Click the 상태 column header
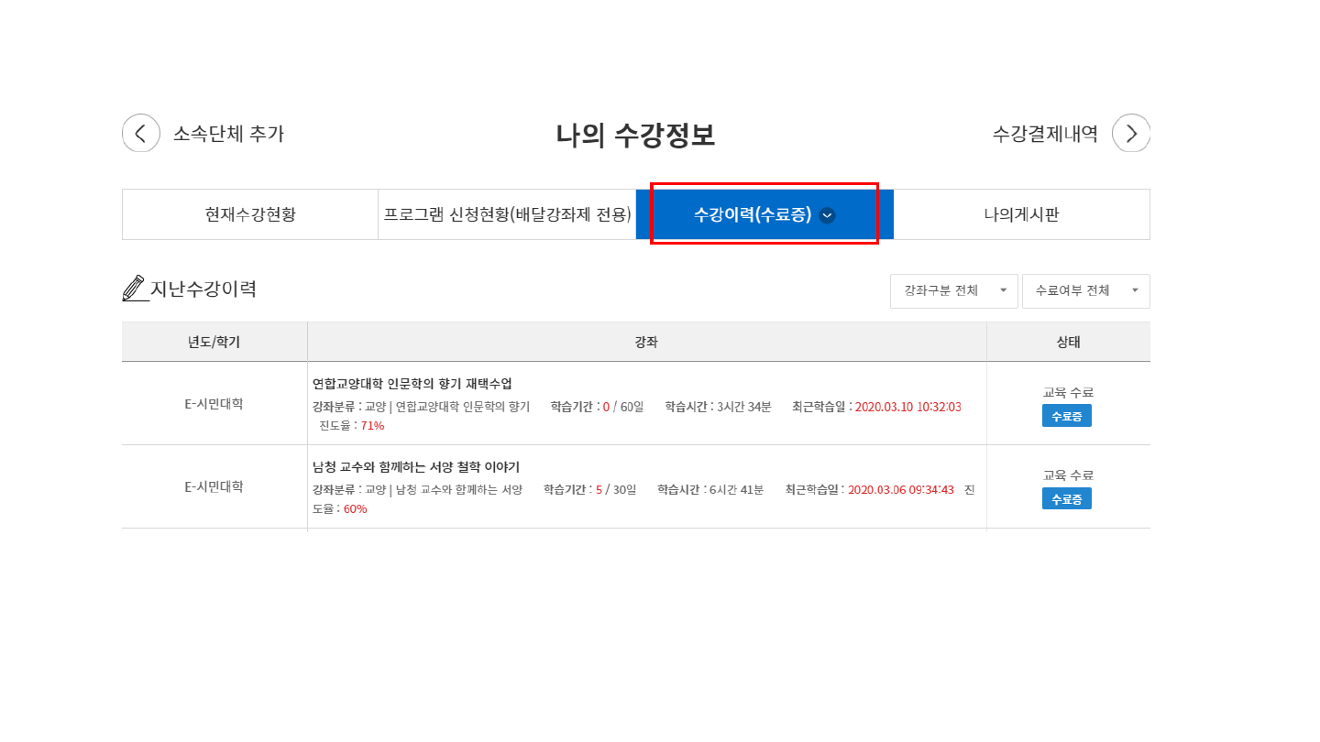Image resolution: width=1320 pixels, height=742 pixels. (x=1068, y=343)
